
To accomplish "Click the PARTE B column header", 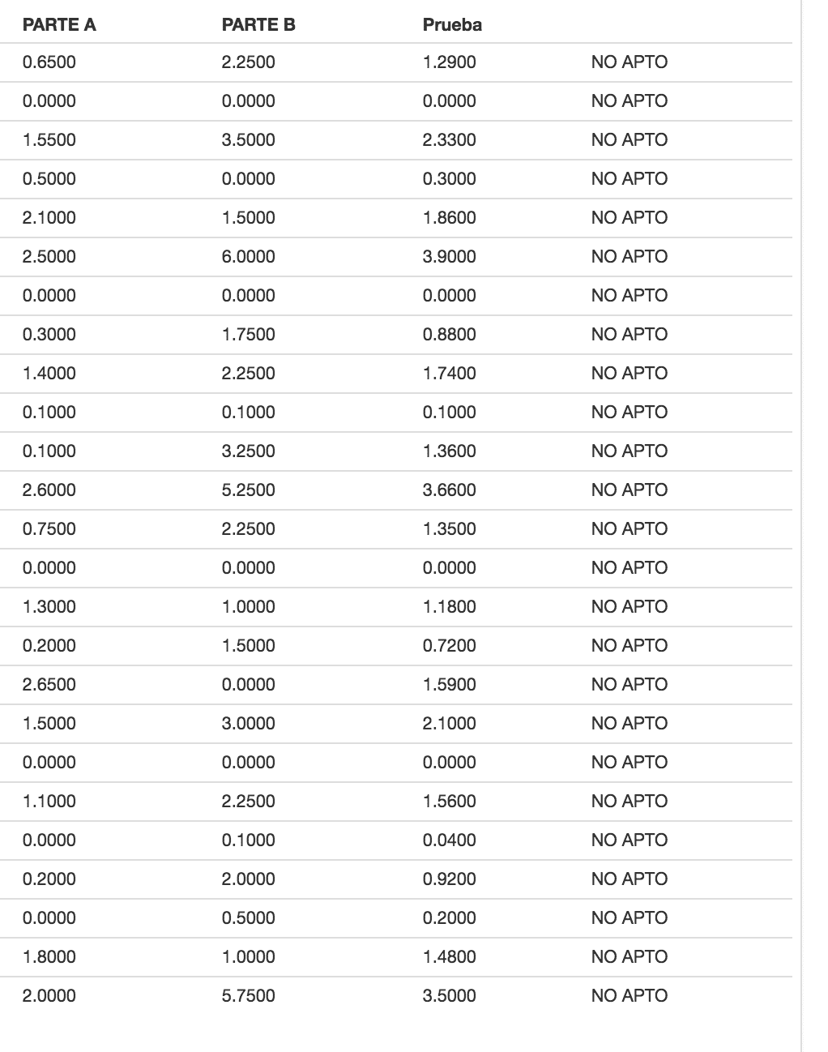I will pos(258,24).
